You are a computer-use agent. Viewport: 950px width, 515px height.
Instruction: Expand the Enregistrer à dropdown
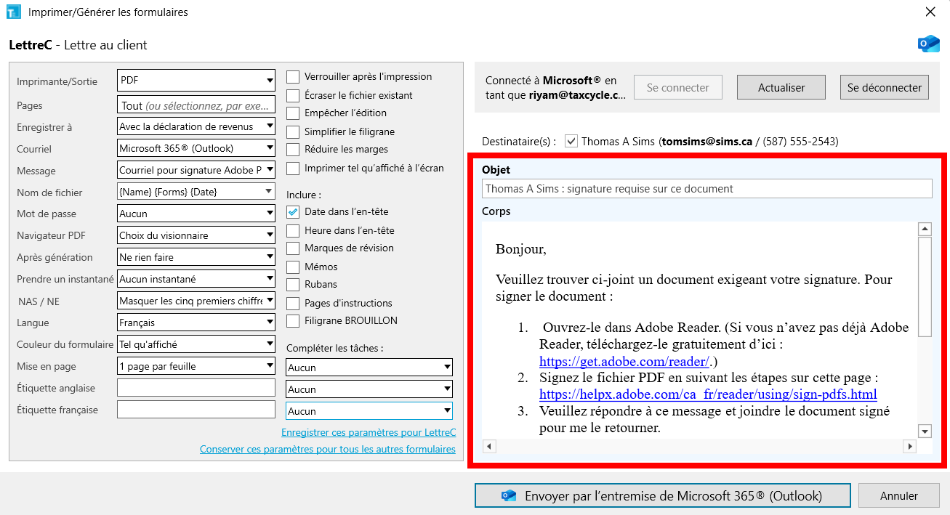196,126
